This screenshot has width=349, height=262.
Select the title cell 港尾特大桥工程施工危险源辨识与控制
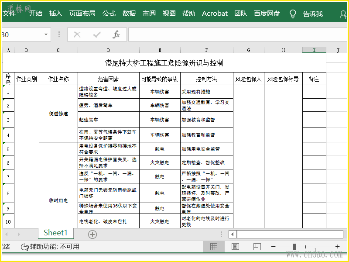pos(164,63)
